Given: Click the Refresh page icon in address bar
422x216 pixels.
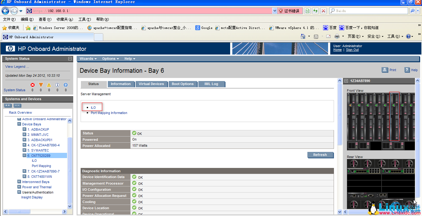Looking at the screenshot, I should pyautogui.click(x=315, y=11).
